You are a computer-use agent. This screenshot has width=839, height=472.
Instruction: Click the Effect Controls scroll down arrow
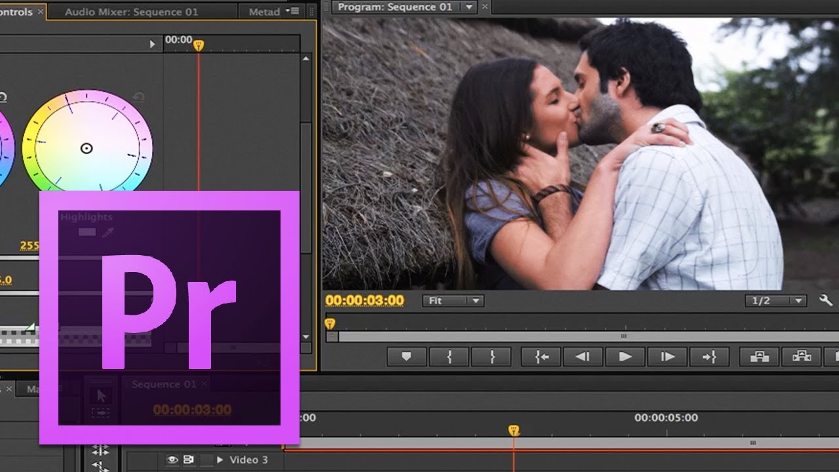(x=306, y=336)
